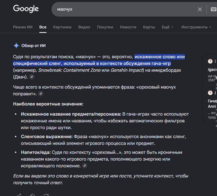Open the source link chip after «положение.»

[x=85, y=166]
